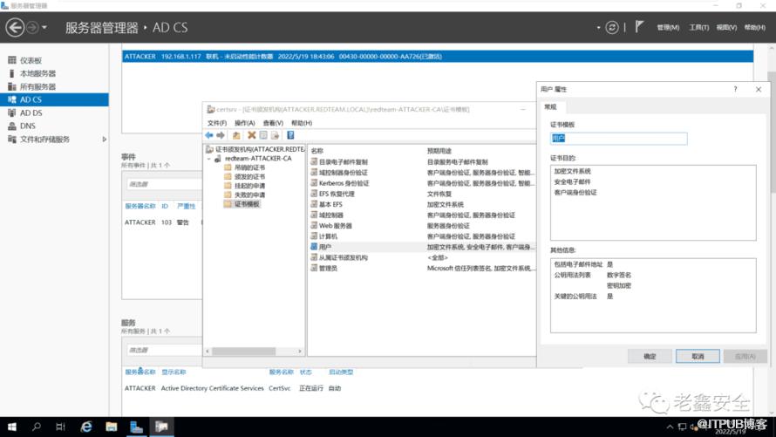This screenshot has width=776, height=437.
Task: Sort by the 预期用途 column header
Action: point(439,150)
